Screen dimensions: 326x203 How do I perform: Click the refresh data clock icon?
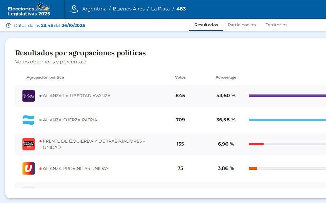(8, 25)
